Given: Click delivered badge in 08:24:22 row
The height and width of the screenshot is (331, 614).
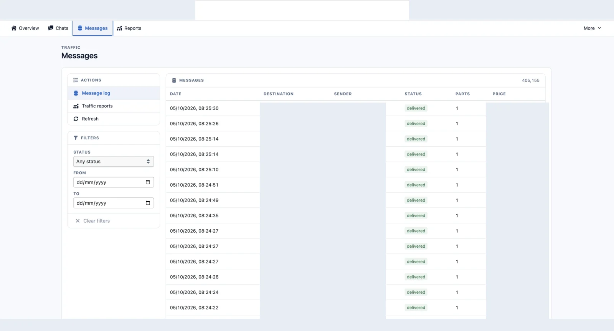Looking at the screenshot, I should [x=416, y=308].
